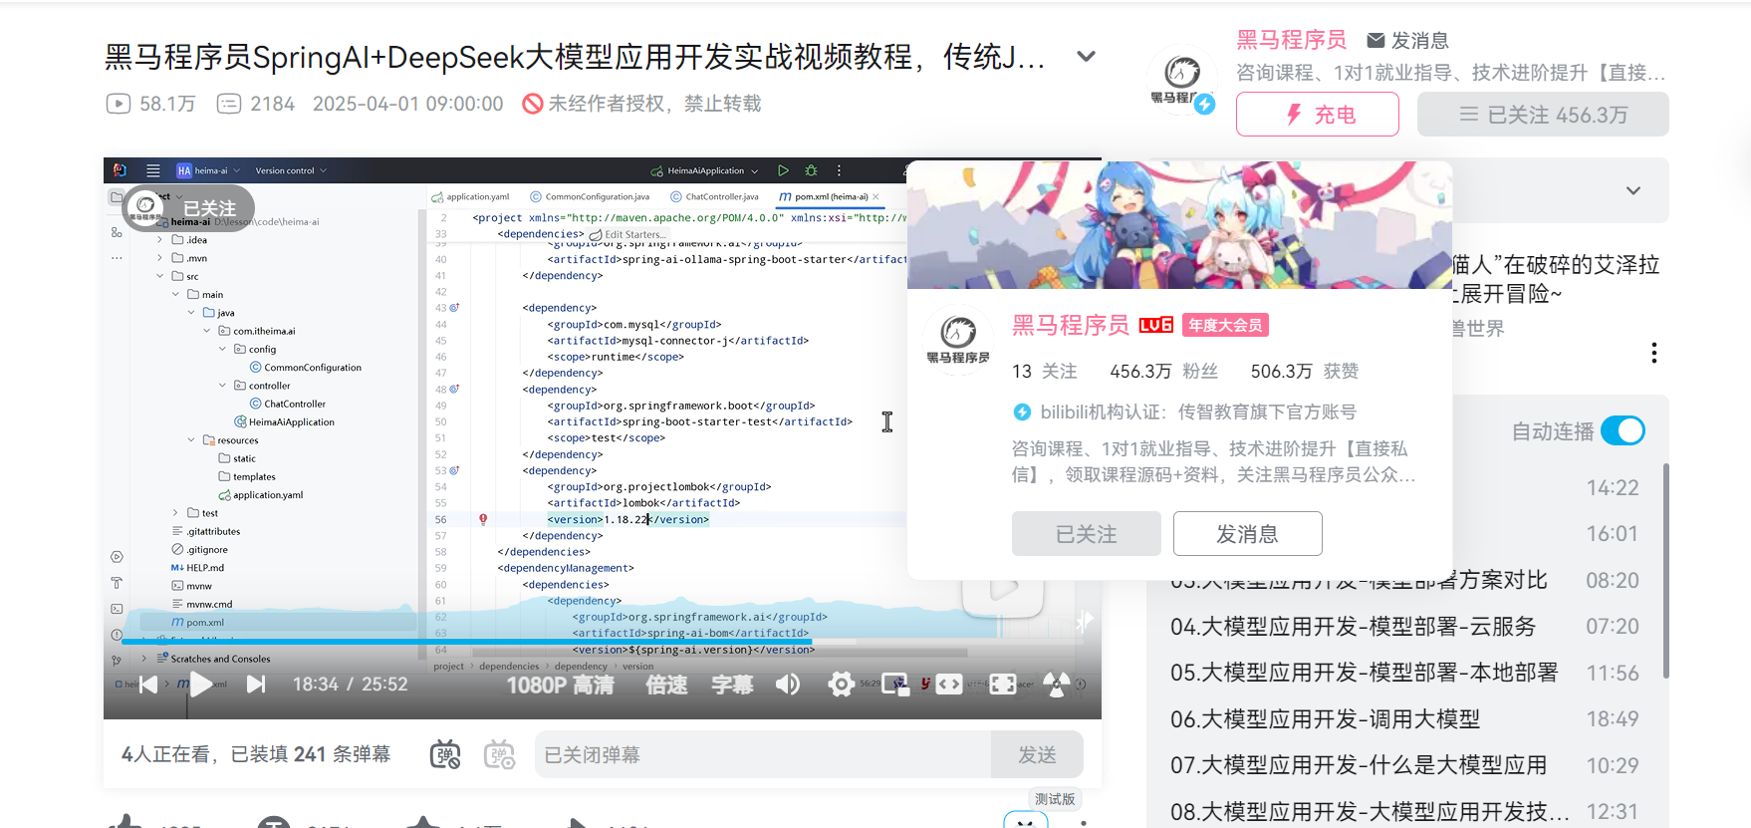Switch to ChatController.java tab in video's IDE
Viewport: 1751px width, 828px height.
coord(715,196)
